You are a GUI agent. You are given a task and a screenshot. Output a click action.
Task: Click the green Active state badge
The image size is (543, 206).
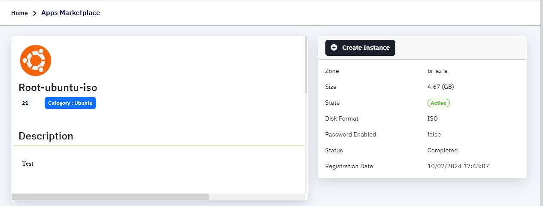pyautogui.click(x=438, y=103)
